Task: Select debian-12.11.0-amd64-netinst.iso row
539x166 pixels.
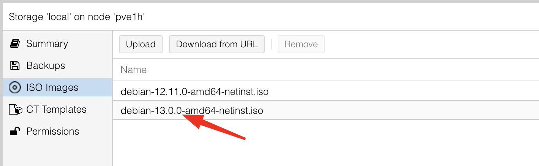Action: (194, 91)
